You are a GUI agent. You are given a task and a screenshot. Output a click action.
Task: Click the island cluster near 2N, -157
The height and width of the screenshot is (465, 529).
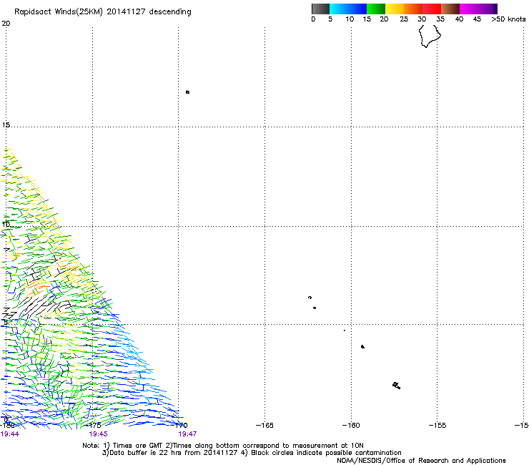[x=397, y=386]
